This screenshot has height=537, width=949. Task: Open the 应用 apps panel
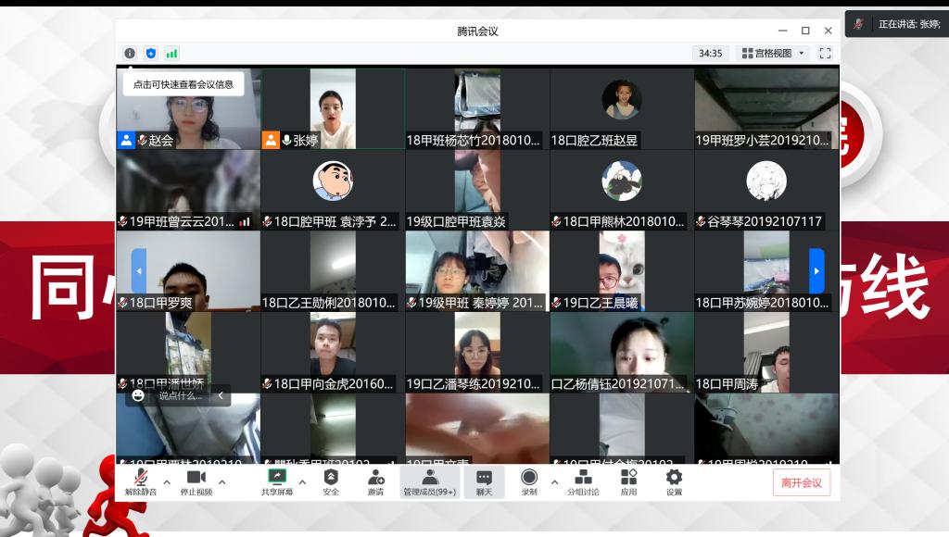click(x=628, y=481)
